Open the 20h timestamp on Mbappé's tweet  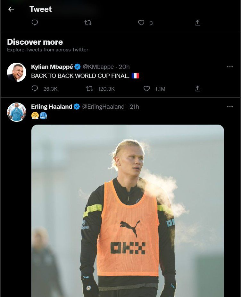coord(124,67)
